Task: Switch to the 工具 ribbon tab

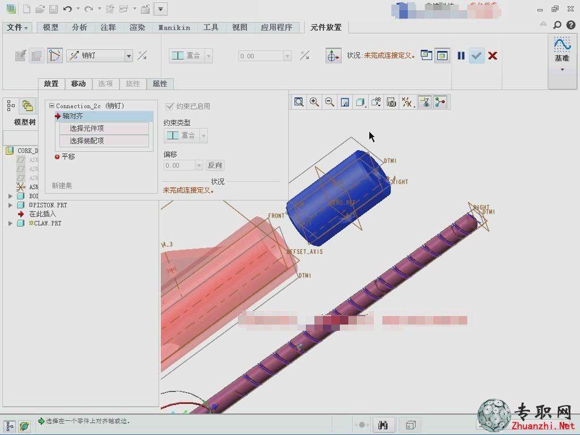Action: [x=211, y=27]
